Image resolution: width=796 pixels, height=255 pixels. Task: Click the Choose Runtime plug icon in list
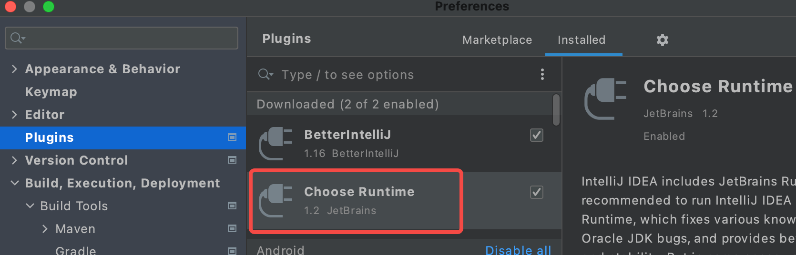276,201
